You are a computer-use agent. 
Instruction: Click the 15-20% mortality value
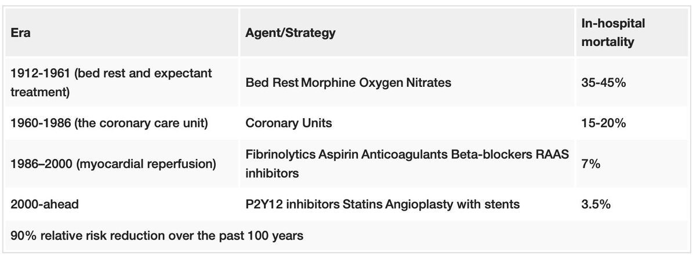[x=603, y=123]
